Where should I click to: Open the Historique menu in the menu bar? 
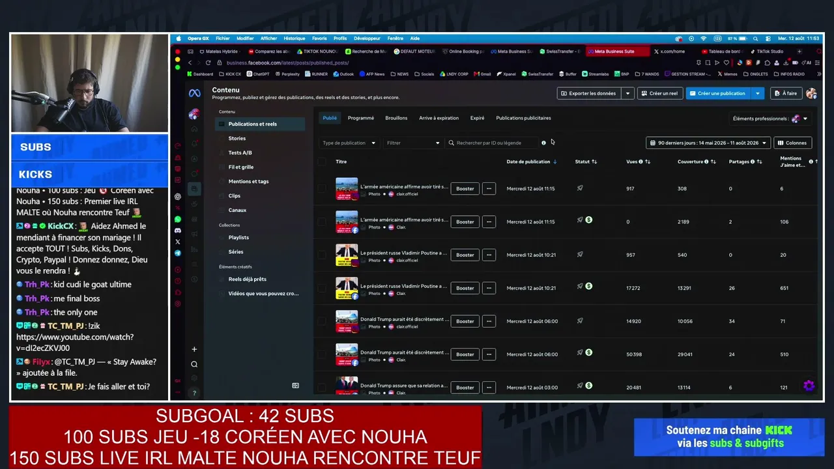[295, 38]
